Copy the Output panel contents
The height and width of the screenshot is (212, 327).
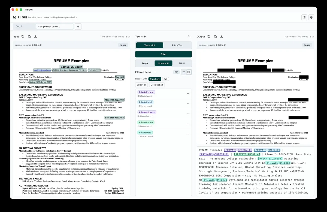215,36
